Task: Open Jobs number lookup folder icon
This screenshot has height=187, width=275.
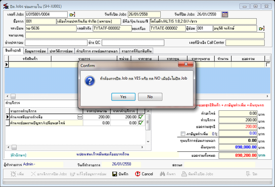Action: [x=72, y=14]
